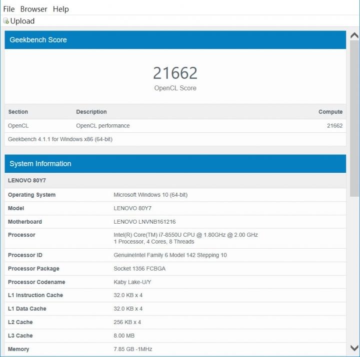Viewport: 360px width, 357px height.
Task: Click L1 Data Cache 32.0 KB x 4
Action: point(128,309)
